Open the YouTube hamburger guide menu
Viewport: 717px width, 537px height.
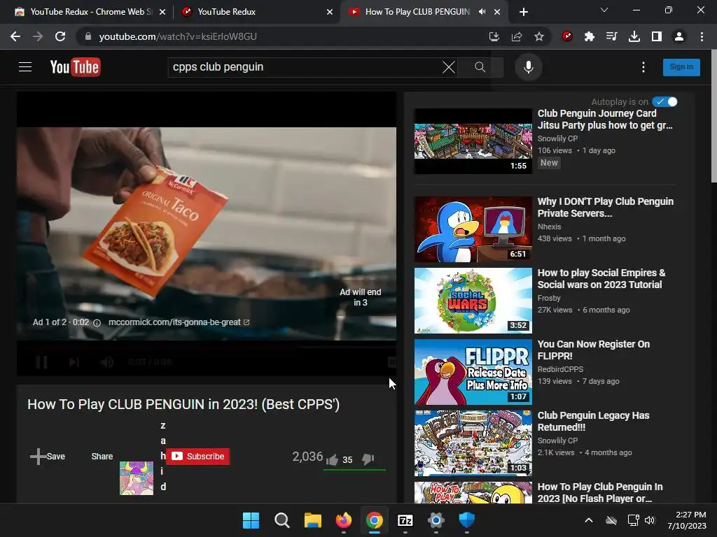(x=25, y=67)
